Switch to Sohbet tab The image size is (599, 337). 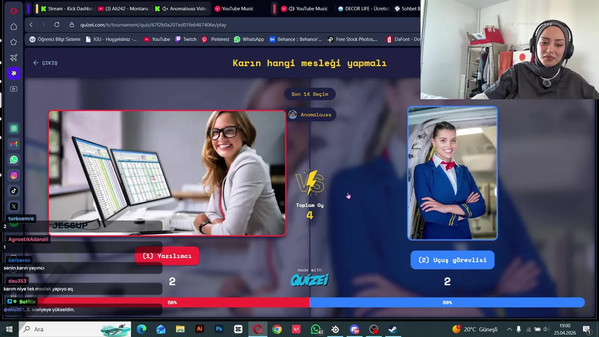[x=406, y=8]
